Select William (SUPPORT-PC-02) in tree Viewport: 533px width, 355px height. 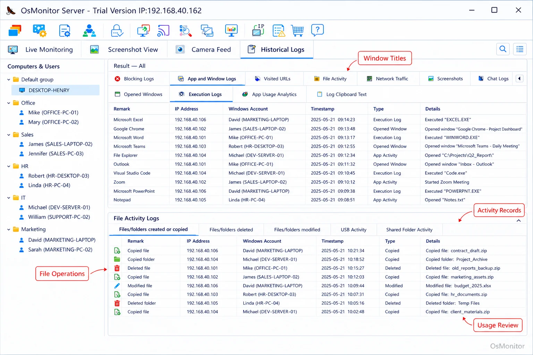pyautogui.click(x=59, y=217)
